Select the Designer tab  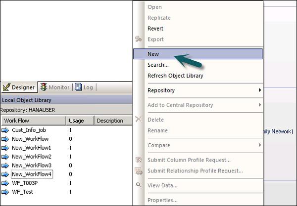tap(19, 87)
